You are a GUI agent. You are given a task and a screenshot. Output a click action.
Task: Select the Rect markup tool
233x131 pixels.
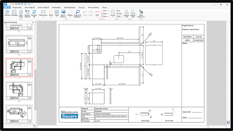pos(105,13)
